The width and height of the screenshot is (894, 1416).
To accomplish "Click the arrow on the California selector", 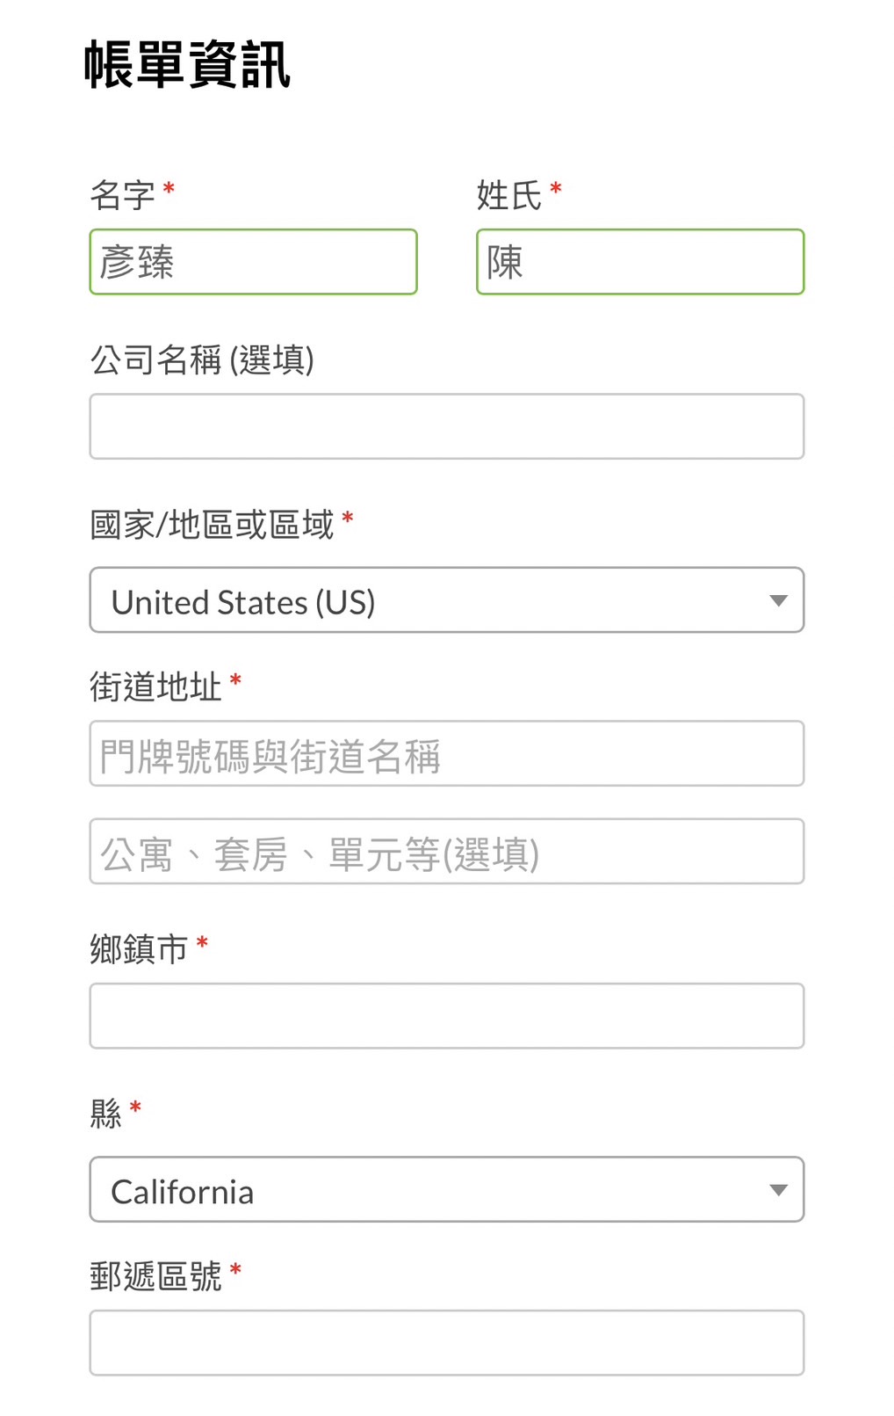I will [x=777, y=1190].
